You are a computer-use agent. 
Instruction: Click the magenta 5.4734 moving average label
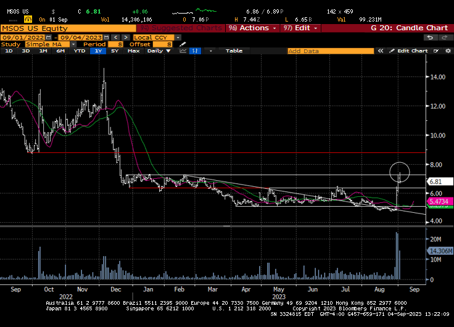(440, 201)
